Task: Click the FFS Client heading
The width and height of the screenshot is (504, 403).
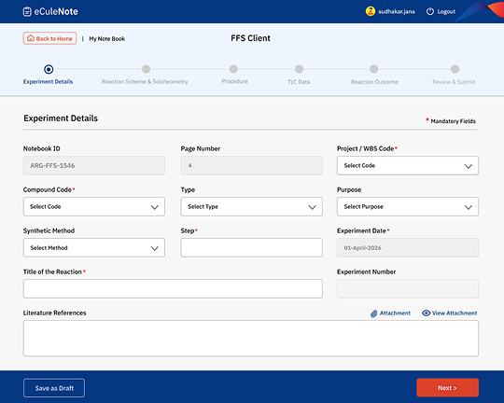Action: point(250,38)
